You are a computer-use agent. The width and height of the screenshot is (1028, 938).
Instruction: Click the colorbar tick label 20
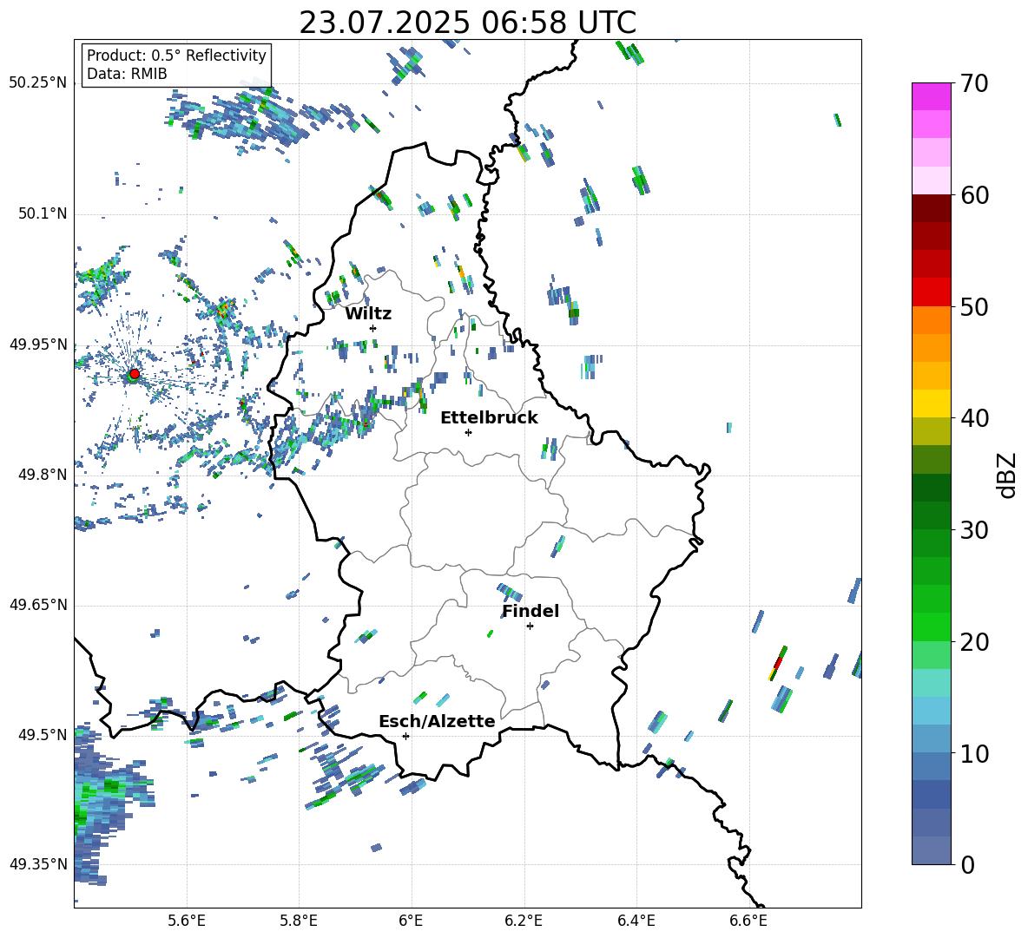974,642
